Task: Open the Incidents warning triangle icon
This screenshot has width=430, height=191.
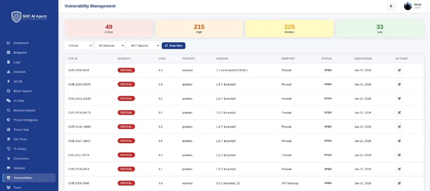Action: pos(8,72)
